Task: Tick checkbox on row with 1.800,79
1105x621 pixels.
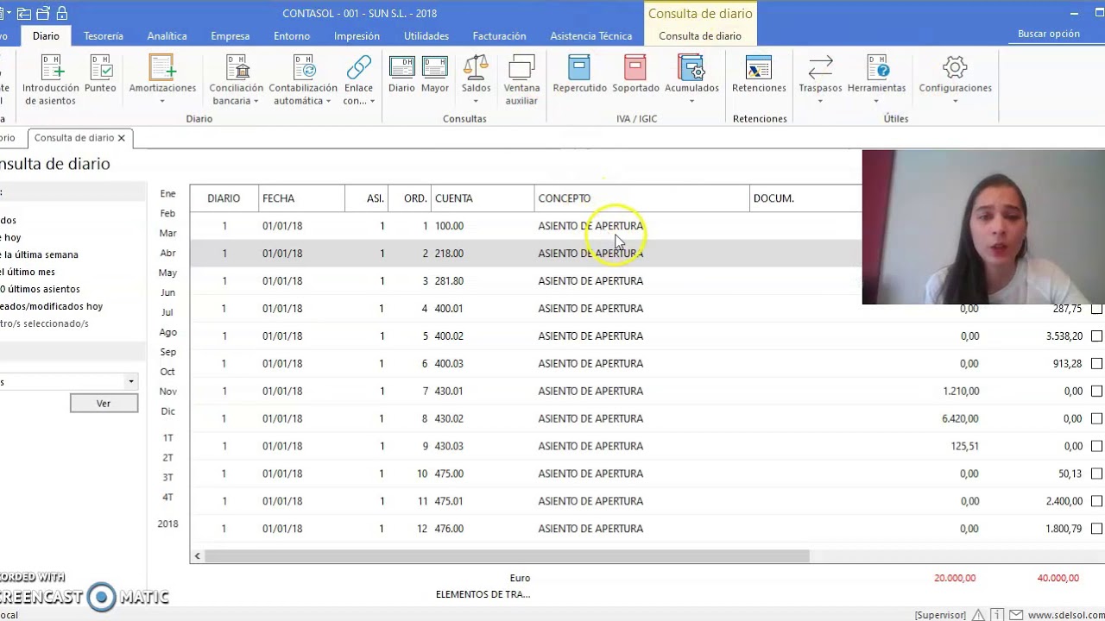Action: pos(1096,529)
